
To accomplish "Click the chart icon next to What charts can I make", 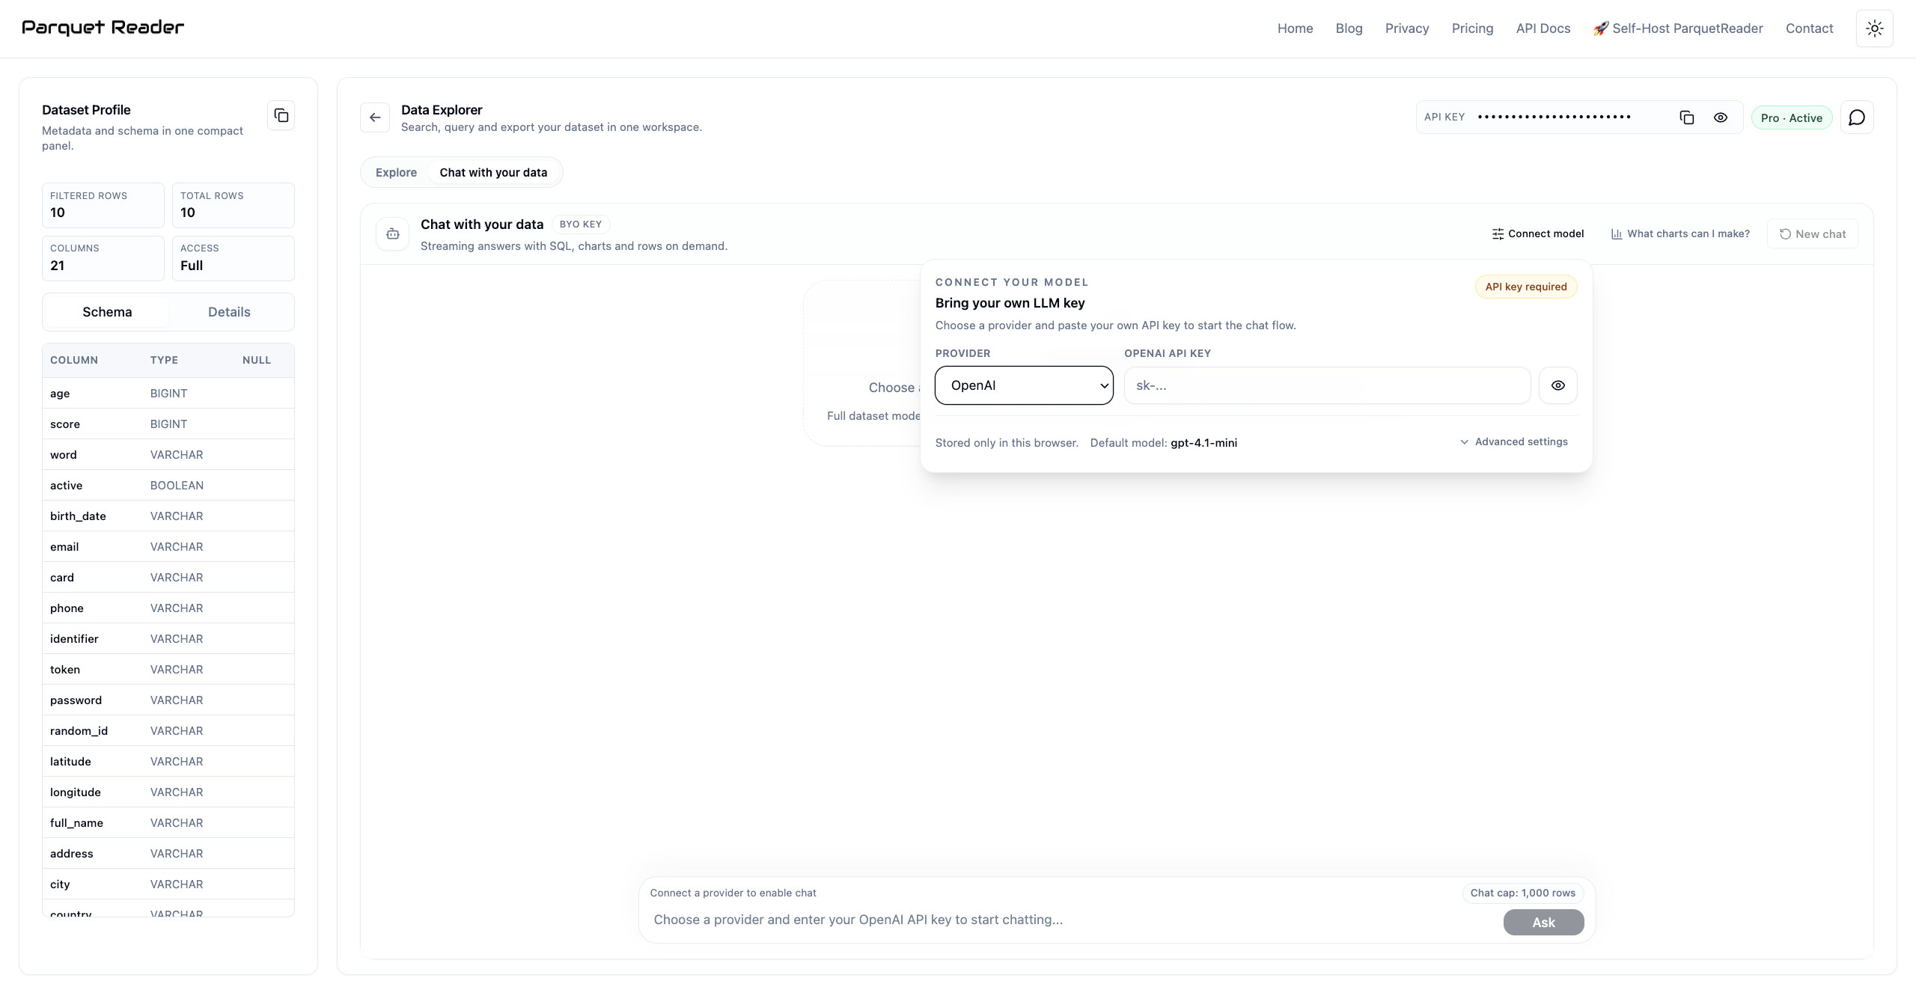I will (x=1617, y=233).
